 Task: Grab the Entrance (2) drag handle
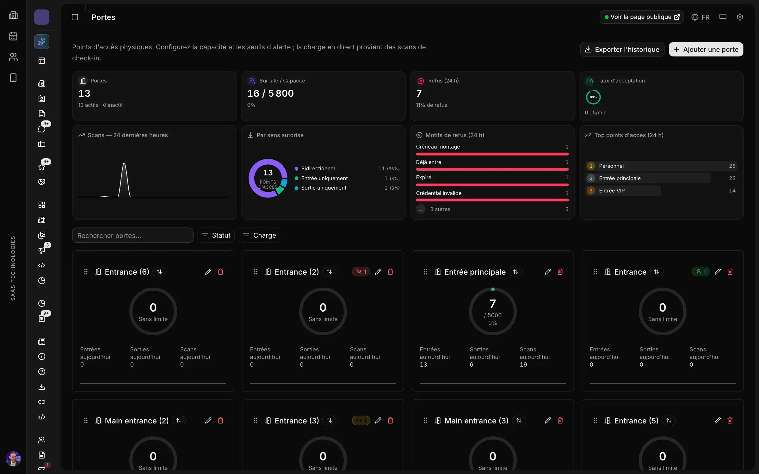pyautogui.click(x=256, y=272)
